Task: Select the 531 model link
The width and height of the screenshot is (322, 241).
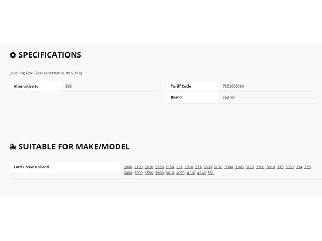Action: click(211, 173)
